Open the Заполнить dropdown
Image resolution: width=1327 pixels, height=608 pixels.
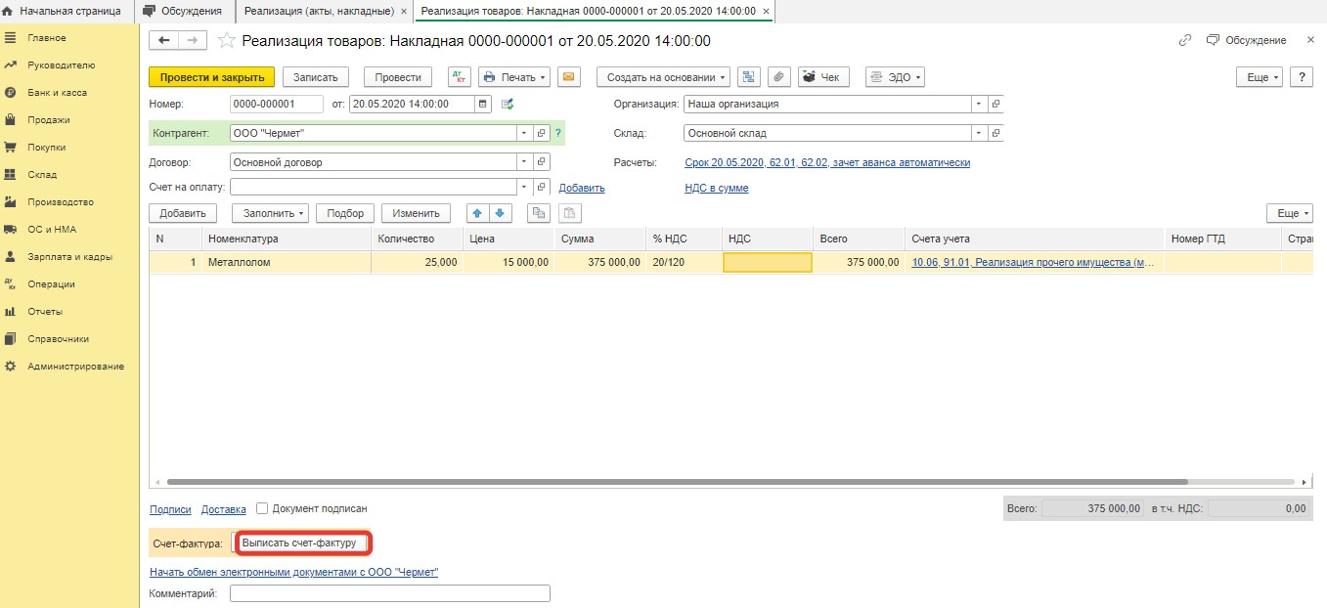click(269, 213)
